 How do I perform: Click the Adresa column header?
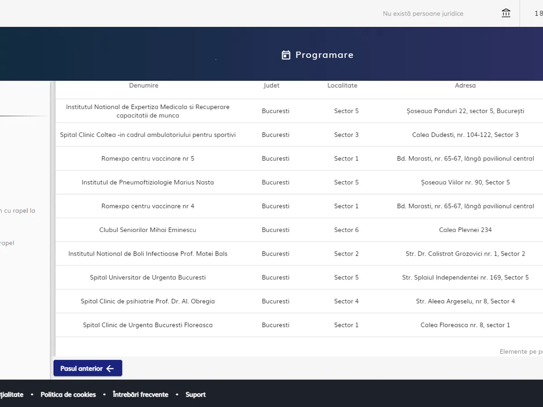pyautogui.click(x=465, y=85)
